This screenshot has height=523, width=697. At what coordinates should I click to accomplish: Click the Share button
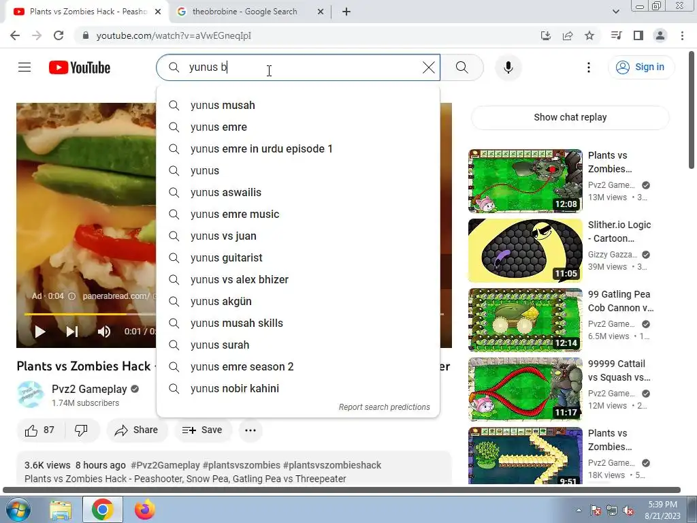tap(137, 430)
